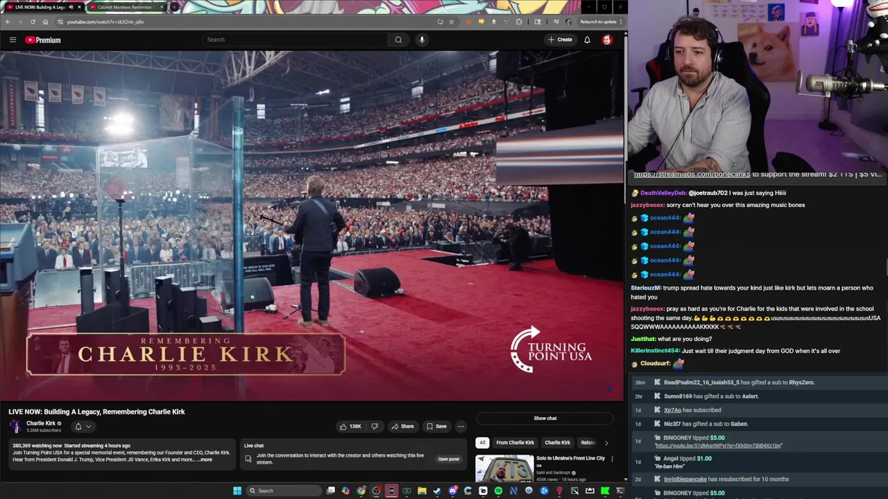The width and height of the screenshot is (888, 499).
Task: Open Charlie Kirk channel avatar
Action: pyautogui.click(x=15, y=426)
